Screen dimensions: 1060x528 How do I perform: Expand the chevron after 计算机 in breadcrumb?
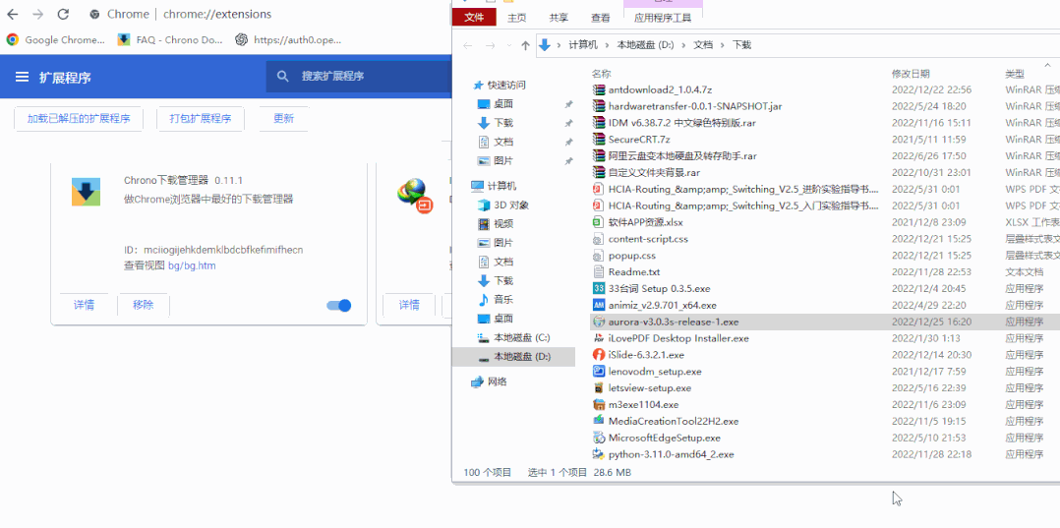pyautogui.click(x=607, y=45)
